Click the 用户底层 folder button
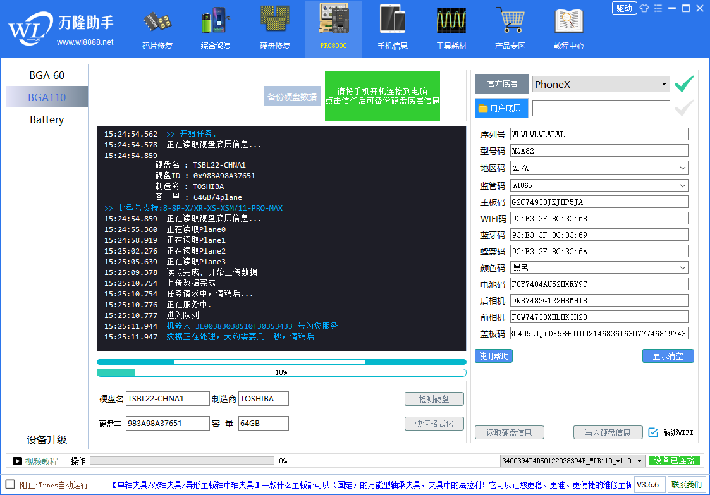 click(502, 108)
